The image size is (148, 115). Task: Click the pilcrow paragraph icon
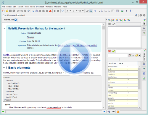(x=95, y=11)
